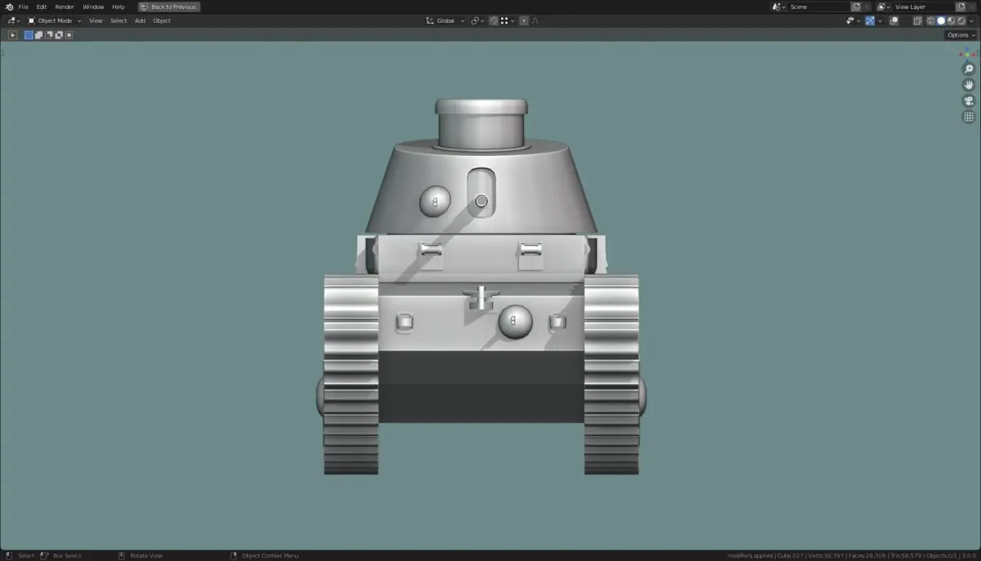Open the Render menu

[x=65, y=7]
